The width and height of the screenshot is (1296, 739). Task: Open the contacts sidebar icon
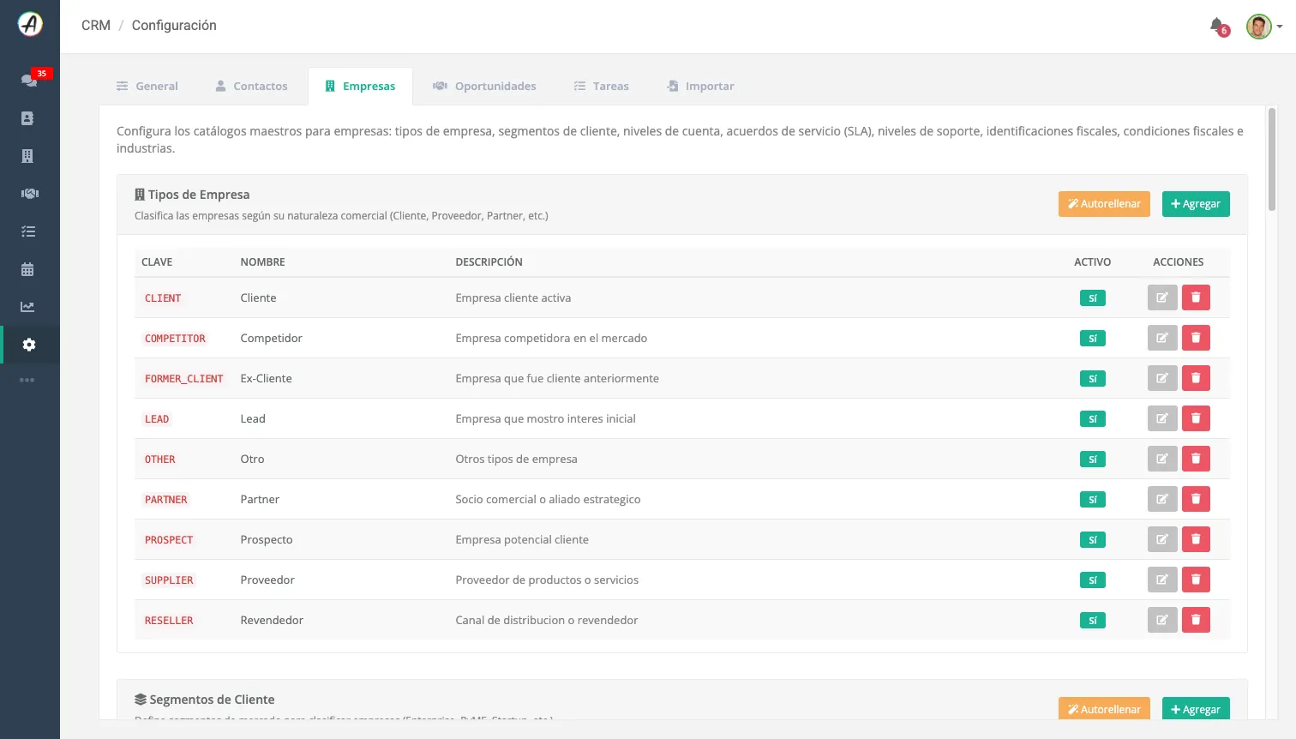[x=27, y=118]
